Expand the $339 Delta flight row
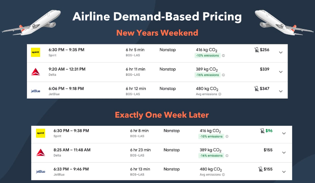The width and height of the screenshot is (315, 183). (281, 72)
